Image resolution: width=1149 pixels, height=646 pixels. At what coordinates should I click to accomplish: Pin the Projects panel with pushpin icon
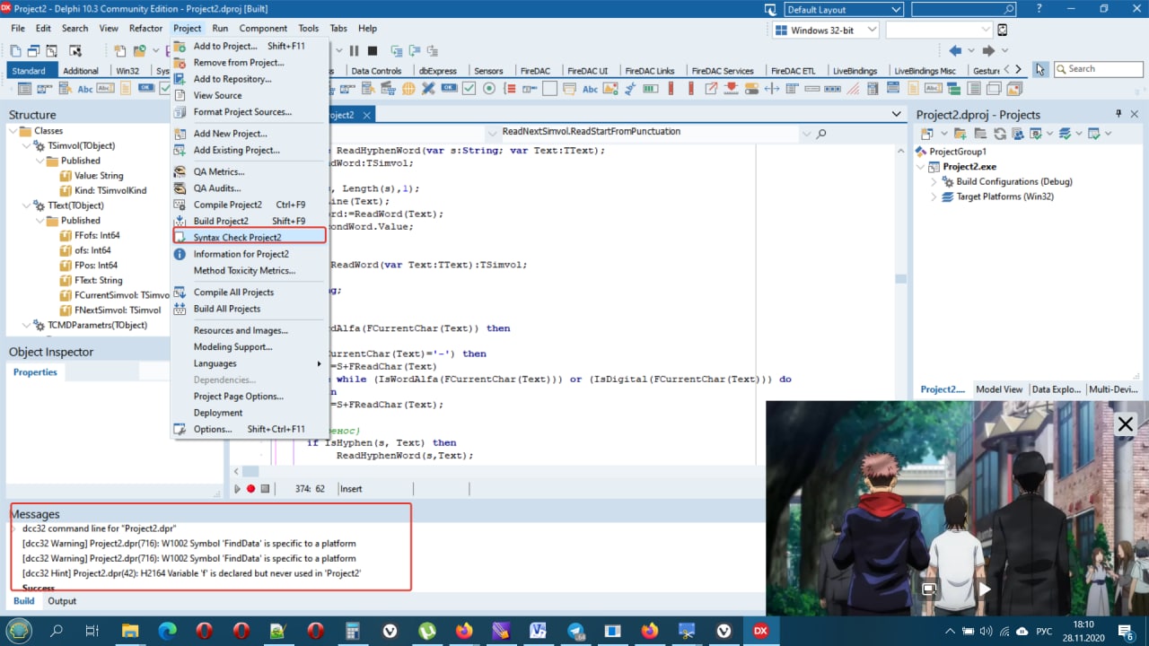[x=1118, y=114]
